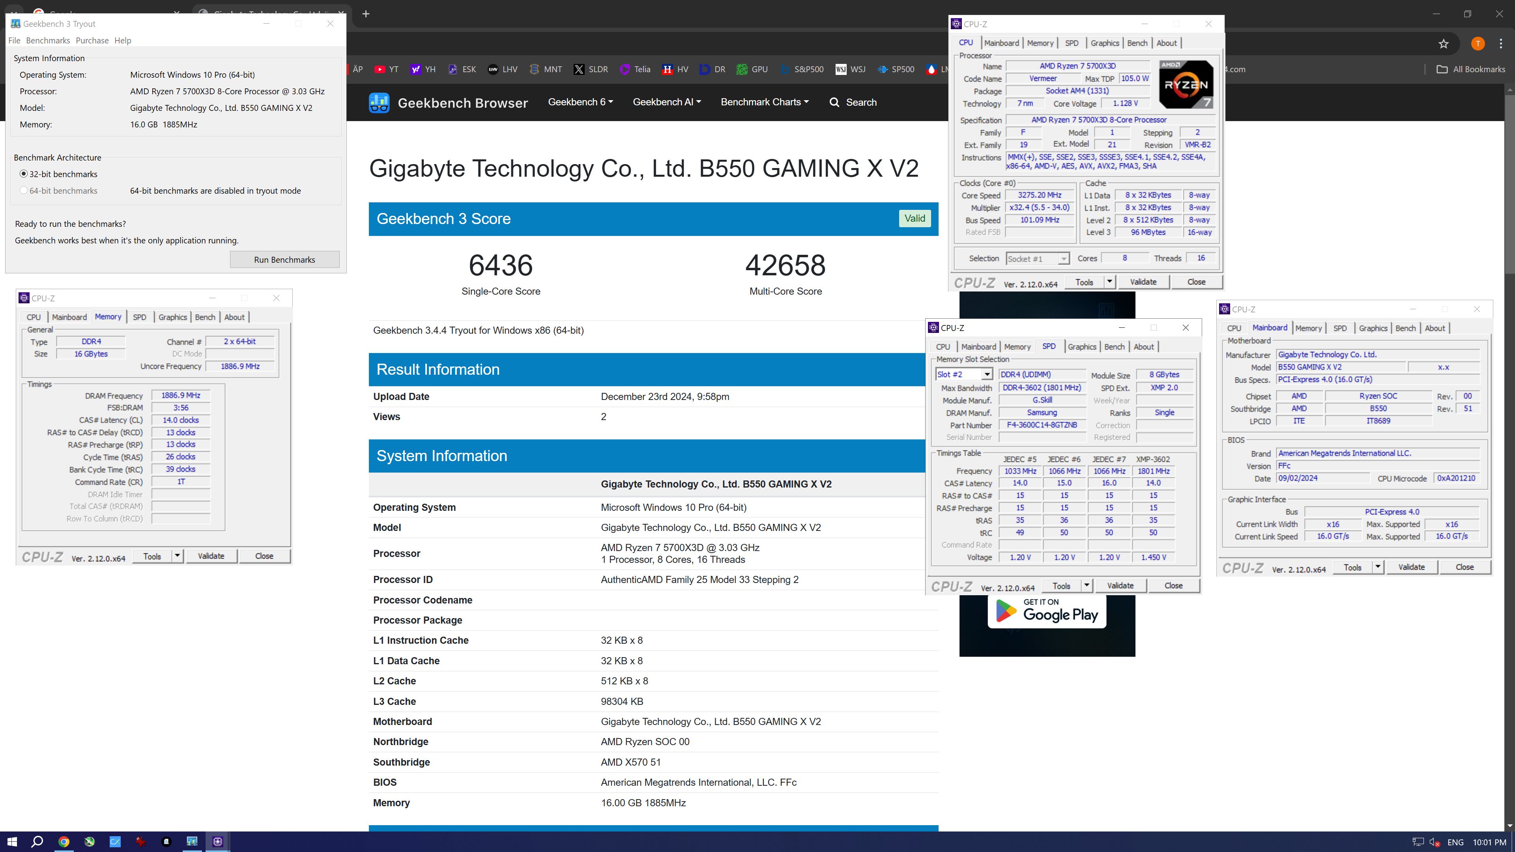Click the DRAM Frequency value 1886.9 MHz

click(181, 396)
